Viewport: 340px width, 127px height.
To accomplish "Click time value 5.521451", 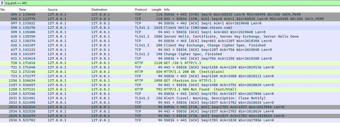I will coord(27,98).
